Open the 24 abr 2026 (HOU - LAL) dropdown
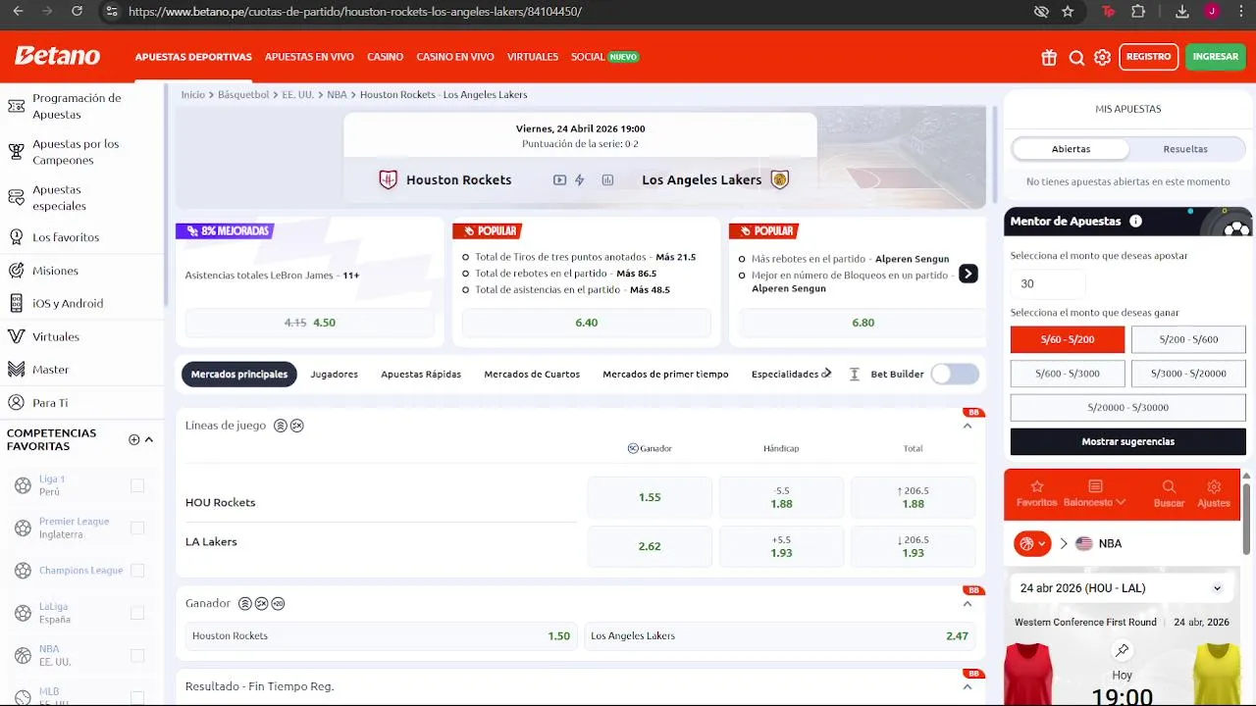Screen dimensions: 1256x706 coord(1121,588)
